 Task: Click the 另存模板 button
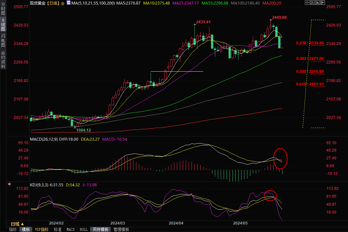click(x=101, y=229)
